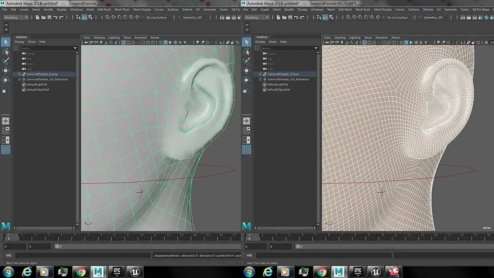Toggle the Outliner panel button in left sidebar
This screenshot has width=494, height=278.
point(6,149)
